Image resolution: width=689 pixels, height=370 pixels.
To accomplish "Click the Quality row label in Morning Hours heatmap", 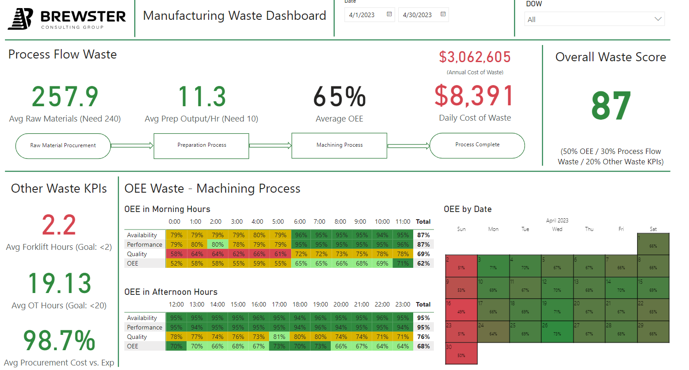I will pos(137,254).
